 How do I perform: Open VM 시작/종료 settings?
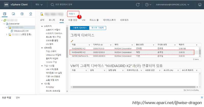tap(52, 69)
